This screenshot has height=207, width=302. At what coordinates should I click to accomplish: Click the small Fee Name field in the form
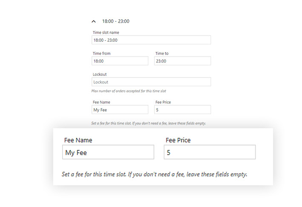120,109
